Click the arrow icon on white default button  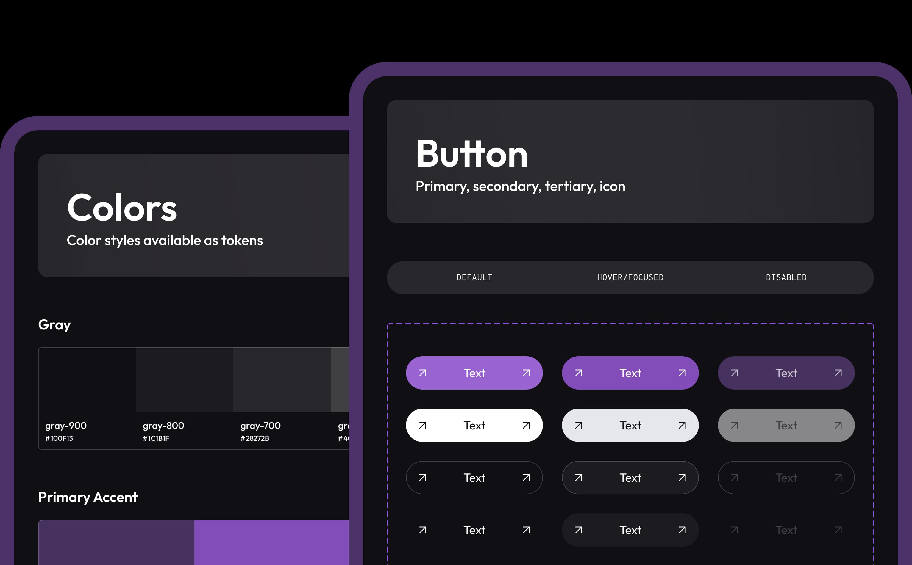(x=423, y=424)
